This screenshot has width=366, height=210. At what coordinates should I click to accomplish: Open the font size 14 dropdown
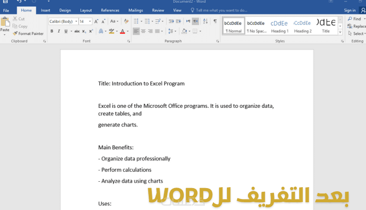coord(90,21)
